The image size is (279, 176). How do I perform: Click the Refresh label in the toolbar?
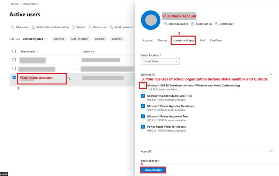81,27
